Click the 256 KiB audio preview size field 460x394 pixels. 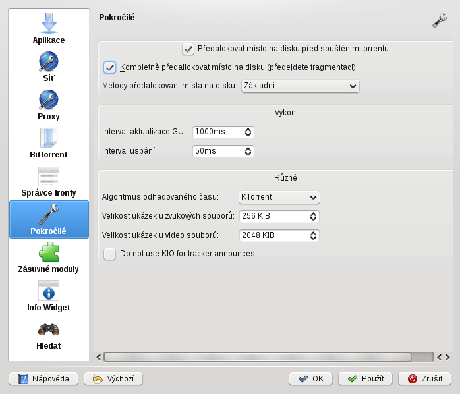tap(274, 216)
